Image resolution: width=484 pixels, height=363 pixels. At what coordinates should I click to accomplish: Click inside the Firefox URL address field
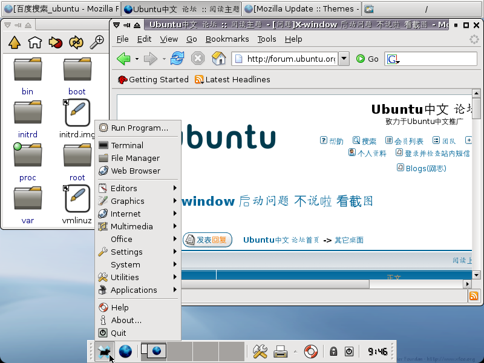point(285,59)
